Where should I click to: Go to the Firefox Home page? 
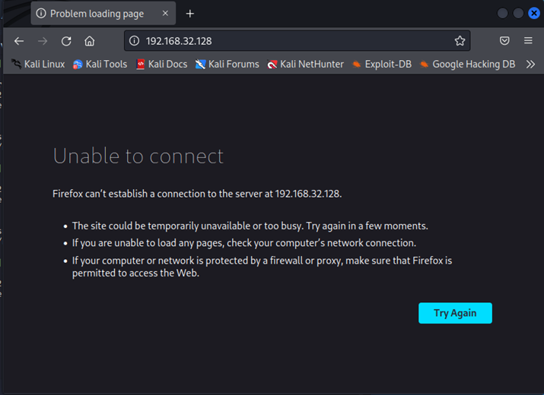[90, 41]
